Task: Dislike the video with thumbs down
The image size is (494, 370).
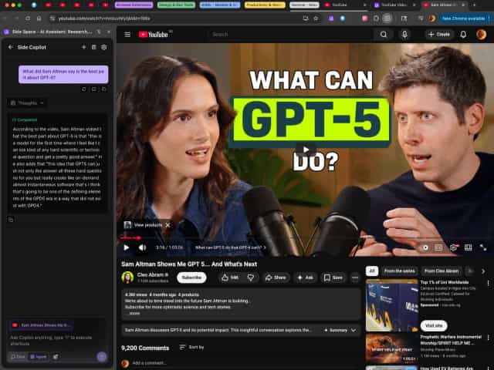Action: click(x=251, y=277)
